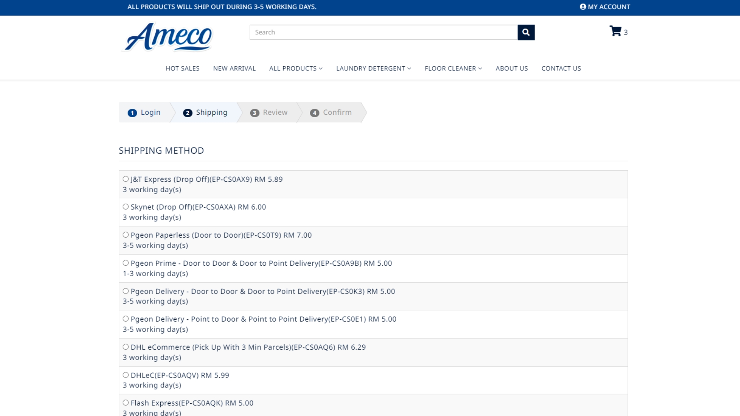Image resolution: width=740 pixels, height=416 pixels.
Task: Click the Ameco logo
Action: pos(168,37)
